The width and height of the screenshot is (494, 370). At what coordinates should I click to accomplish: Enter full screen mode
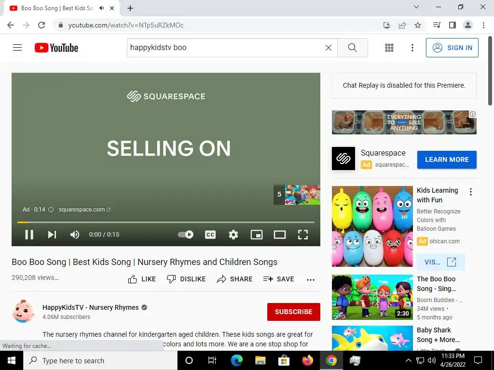click(303, 235)
